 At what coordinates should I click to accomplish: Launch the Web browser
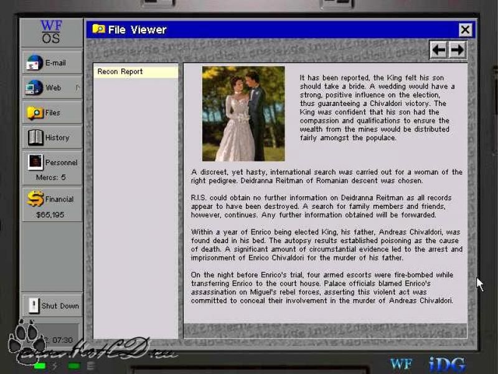[x=52, y=88]
